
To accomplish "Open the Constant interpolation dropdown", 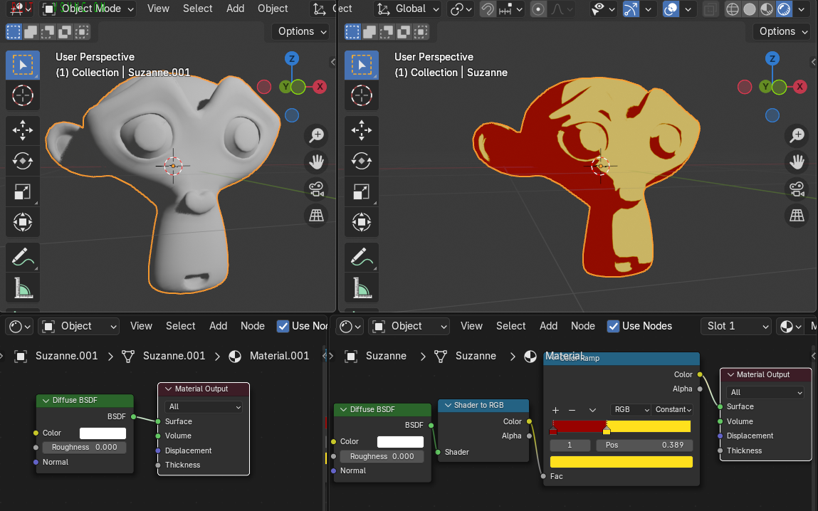I will [x=673, y=410].
